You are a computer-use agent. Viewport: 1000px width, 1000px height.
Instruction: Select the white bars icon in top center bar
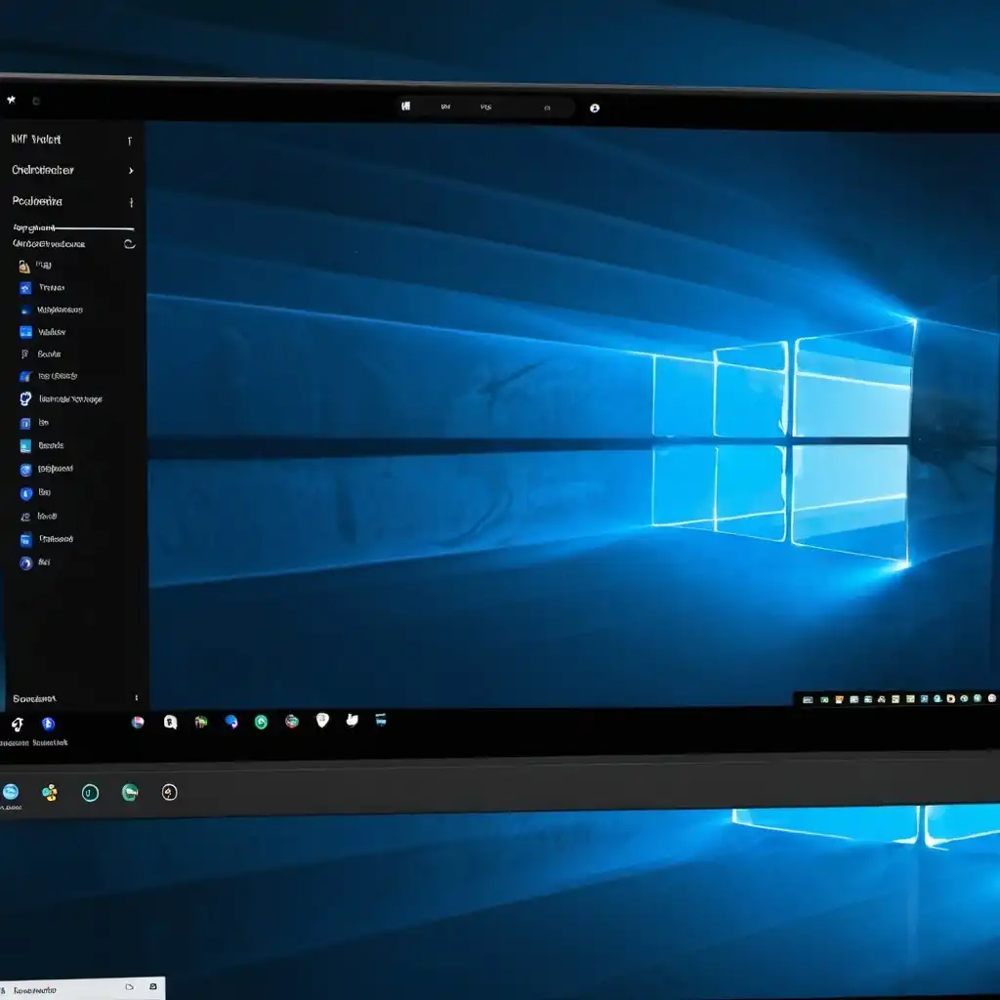coord(405,105)
